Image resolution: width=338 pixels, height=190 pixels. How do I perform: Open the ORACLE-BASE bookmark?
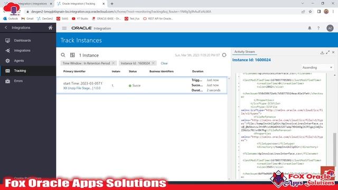106,19
